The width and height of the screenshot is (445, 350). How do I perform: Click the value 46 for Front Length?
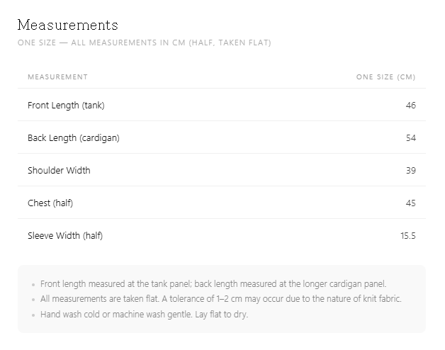click(x=411, y=106)
